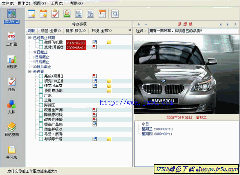Viewport: 240px width, 175px height.
Task: Open the 帮助(H) menu
Action: pyautogui.click(x=77, y=3)
